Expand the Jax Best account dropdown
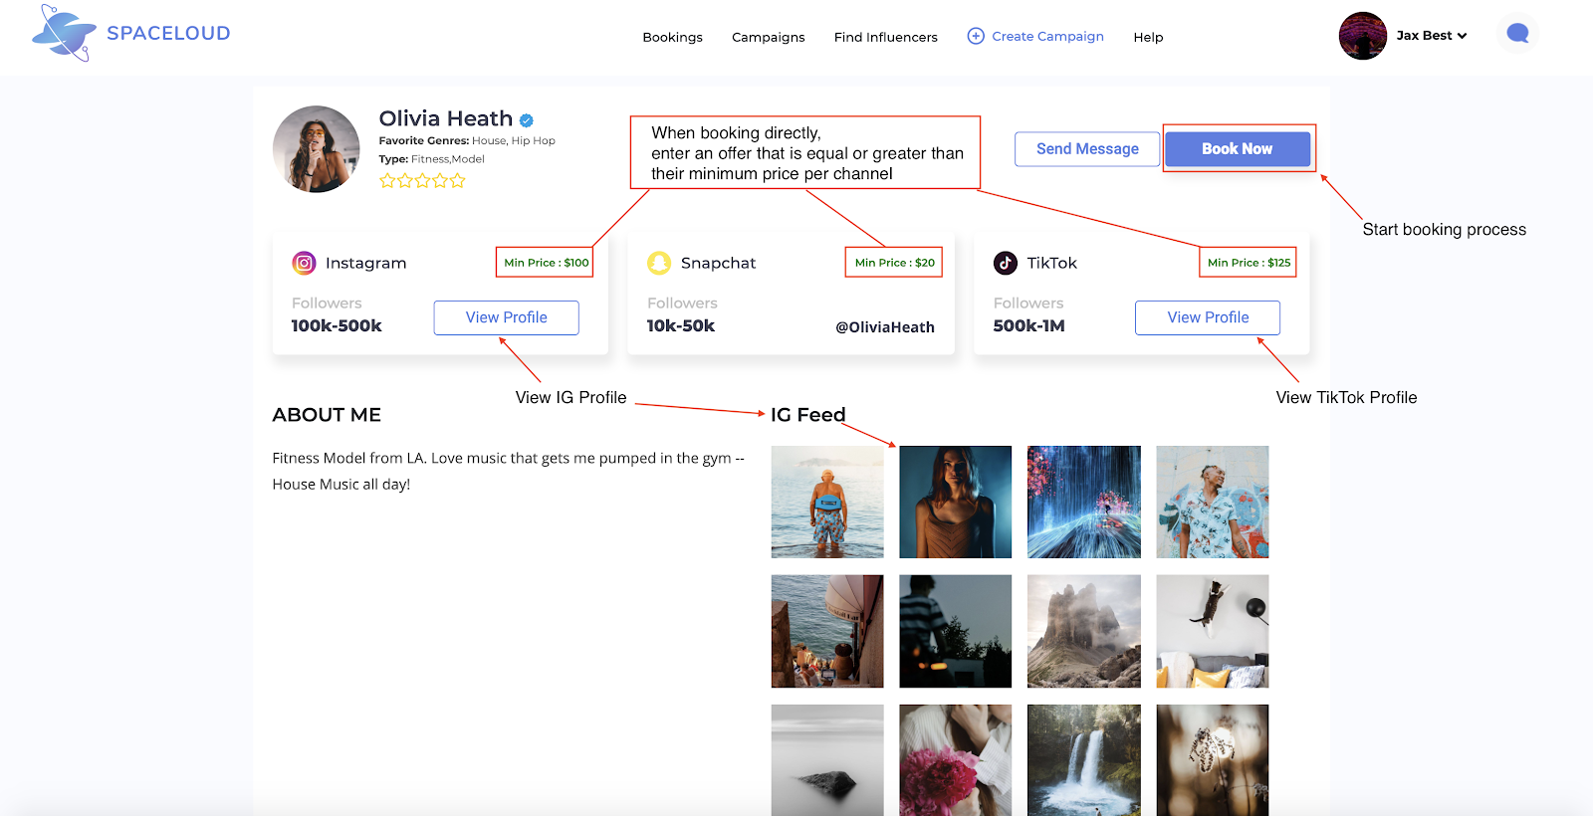This screenshot has width=1593, height=816. 1433,36
